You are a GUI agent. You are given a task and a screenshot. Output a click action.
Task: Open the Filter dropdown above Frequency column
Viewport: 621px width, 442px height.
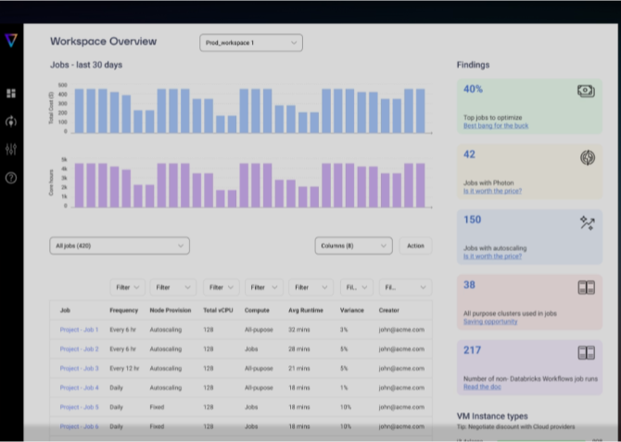click(x=127, y=287)
